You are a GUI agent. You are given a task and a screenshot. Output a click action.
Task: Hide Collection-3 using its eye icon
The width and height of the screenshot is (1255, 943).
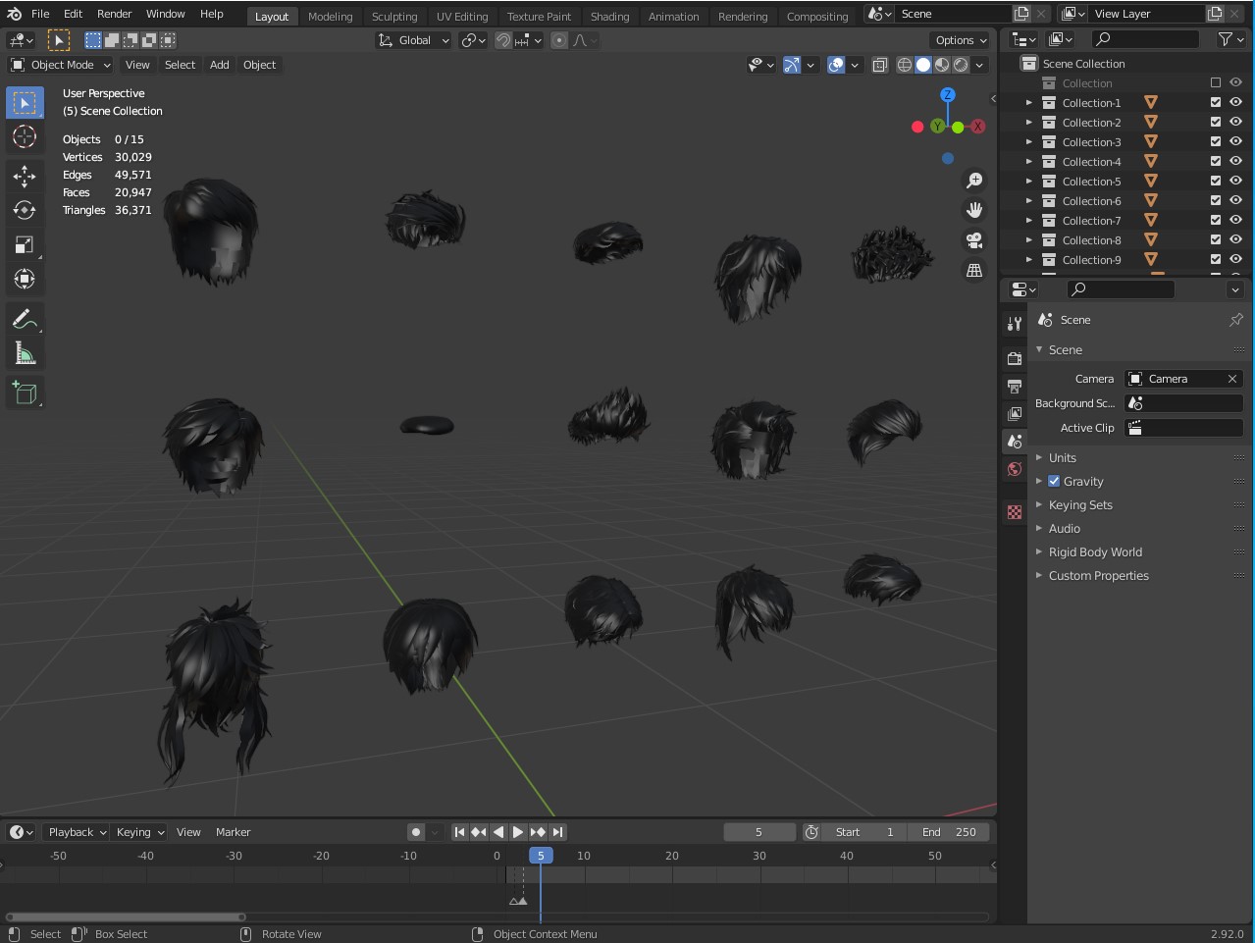click(1235, 142)
